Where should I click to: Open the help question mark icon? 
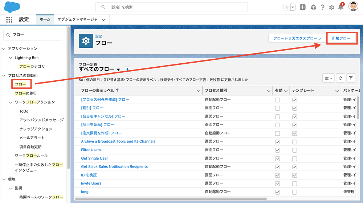[x=322, y=7]
